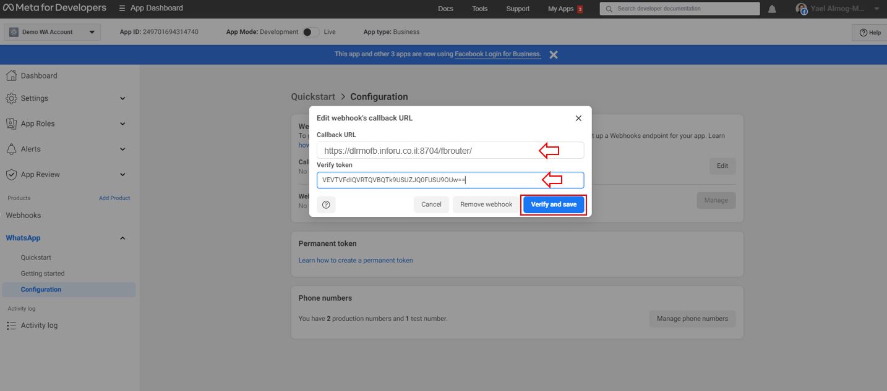Expand the Settings section chevron
Viewport: 887px width, 391px height.
coord(122,98)
